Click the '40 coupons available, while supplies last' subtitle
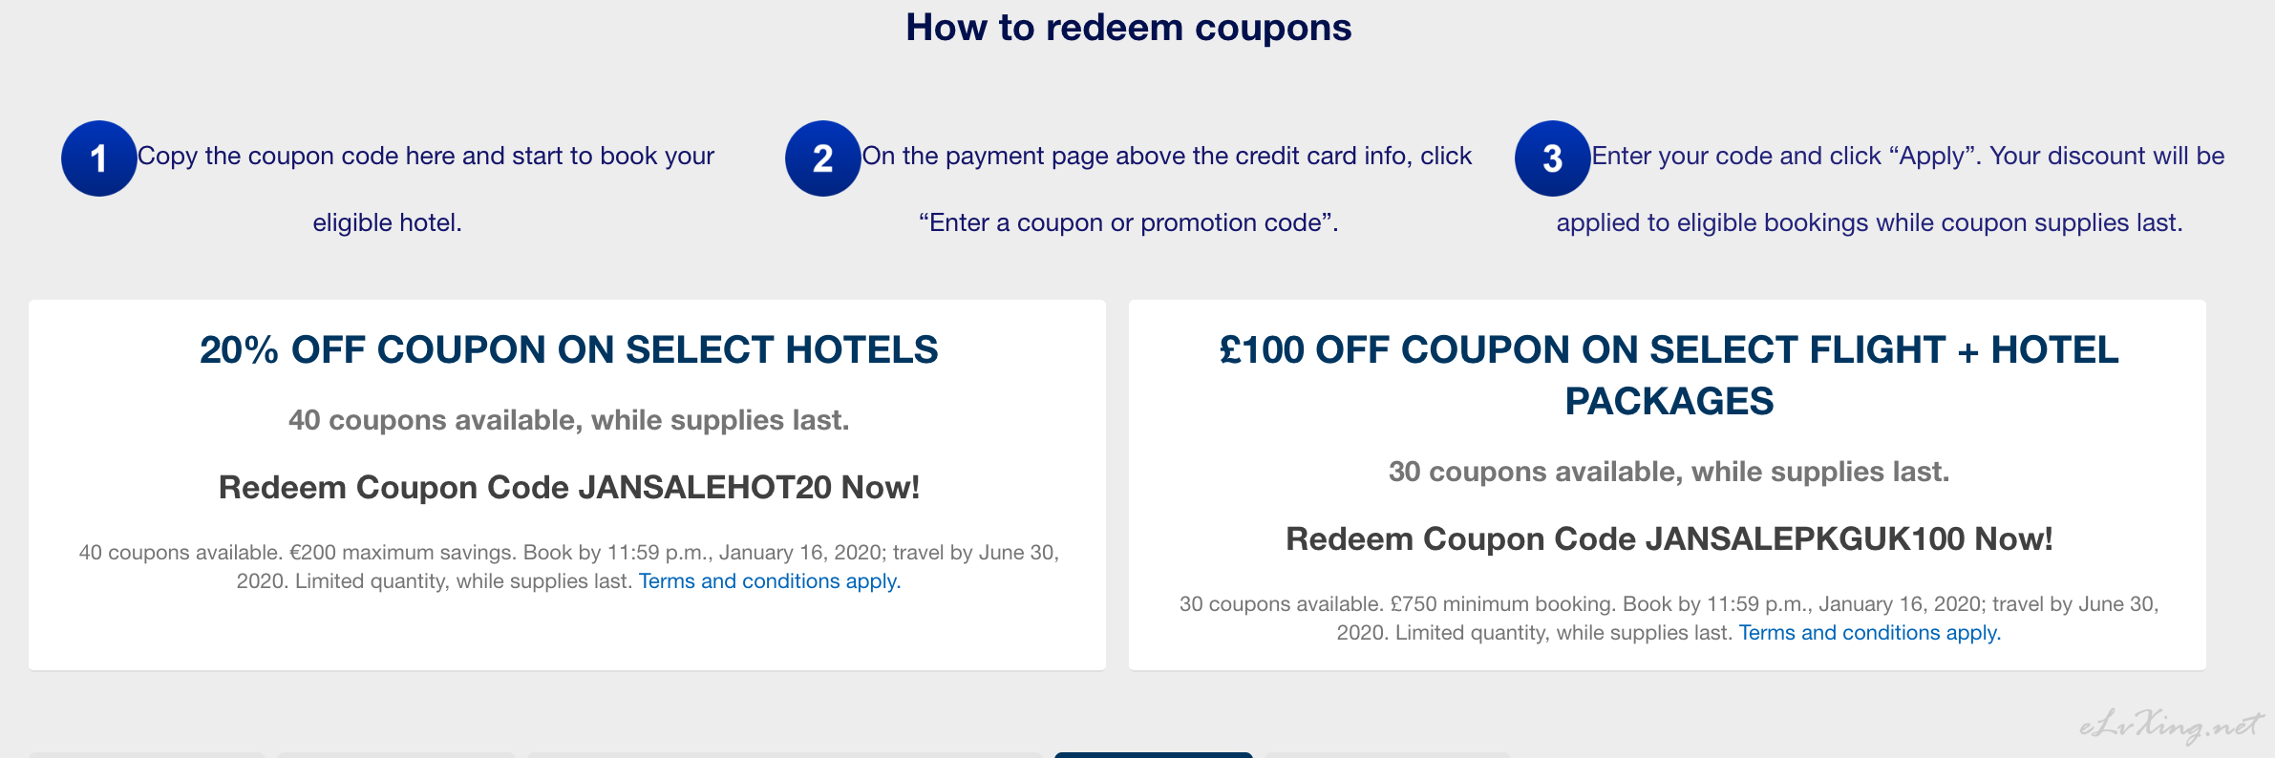Image resolution: width=2275 pixels, height=758 pixels. tap(569, 420)
